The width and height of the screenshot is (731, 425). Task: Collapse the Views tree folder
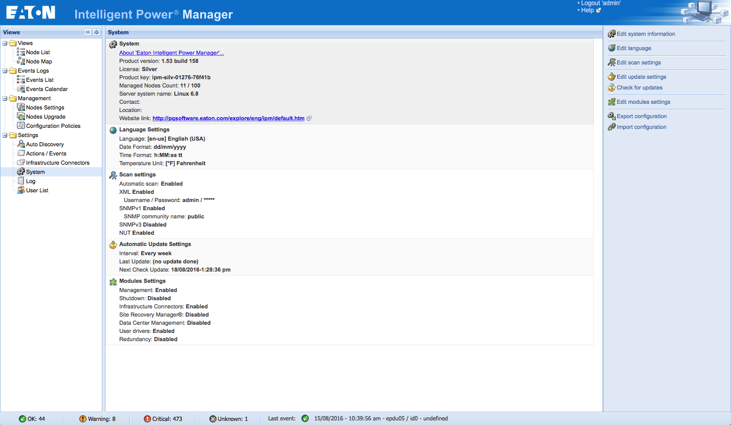click(x=5, y=43)
